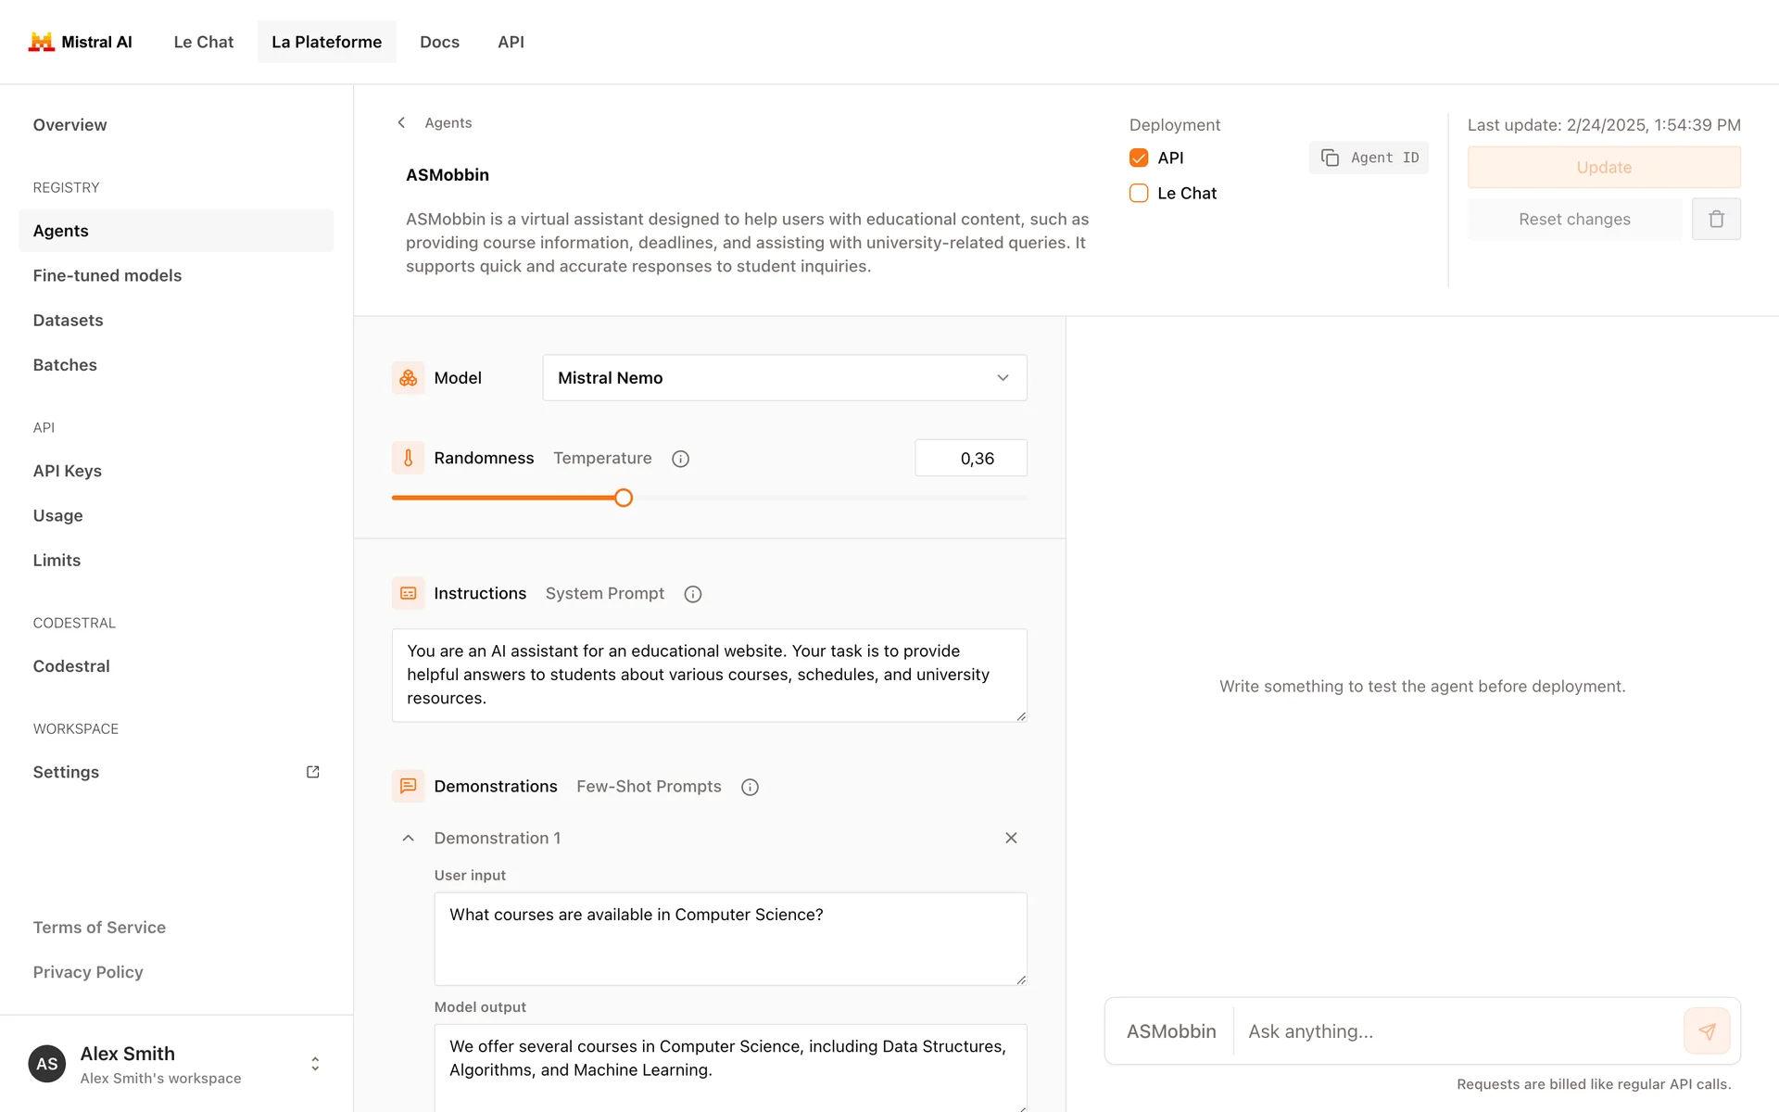Viewport: 1779px width, 1112px height.
Task: Click the Reset changes button
Action: (1573, 220)
